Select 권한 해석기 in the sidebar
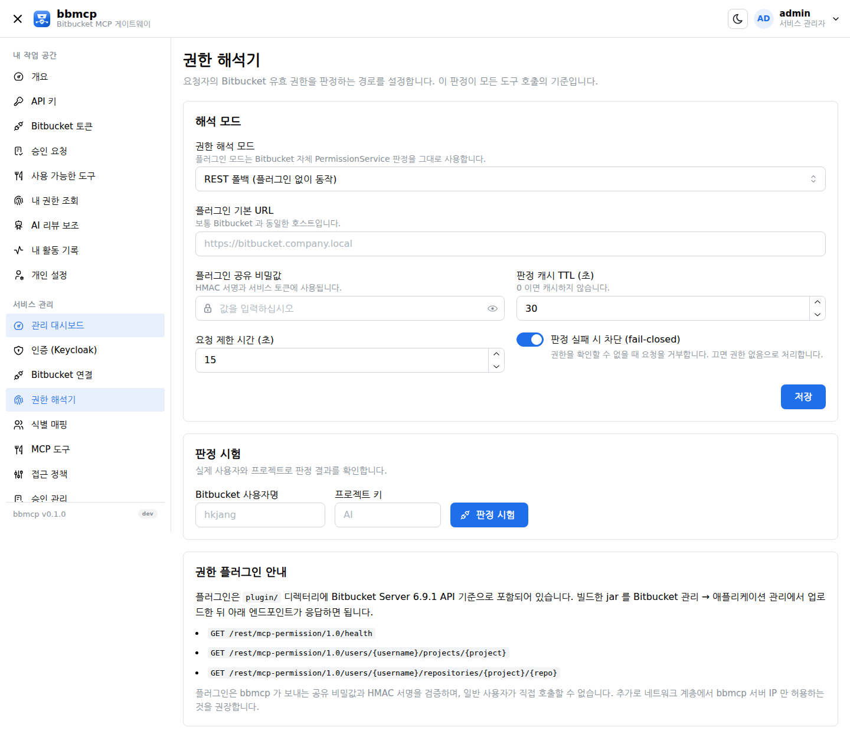The image size is (850, 750). 85,400
